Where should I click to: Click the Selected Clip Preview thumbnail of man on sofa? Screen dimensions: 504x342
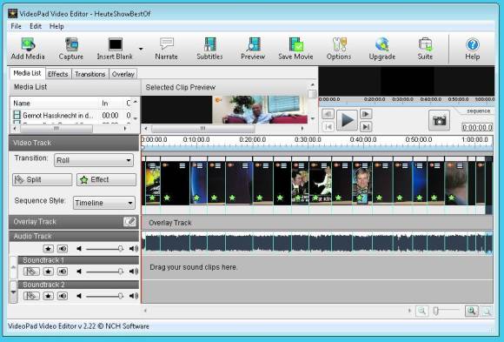(x=260, y=110)
